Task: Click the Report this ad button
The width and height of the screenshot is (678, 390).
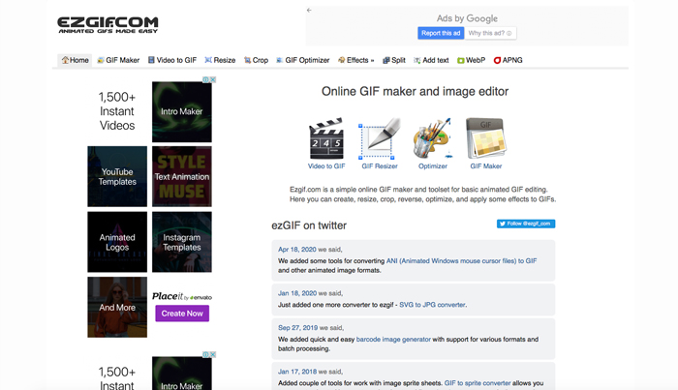Action: [441, 33]
